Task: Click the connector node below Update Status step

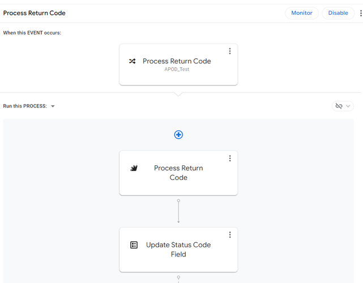Action: pos(178,277)
